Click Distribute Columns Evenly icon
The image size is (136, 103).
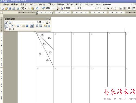pos(41,26)
